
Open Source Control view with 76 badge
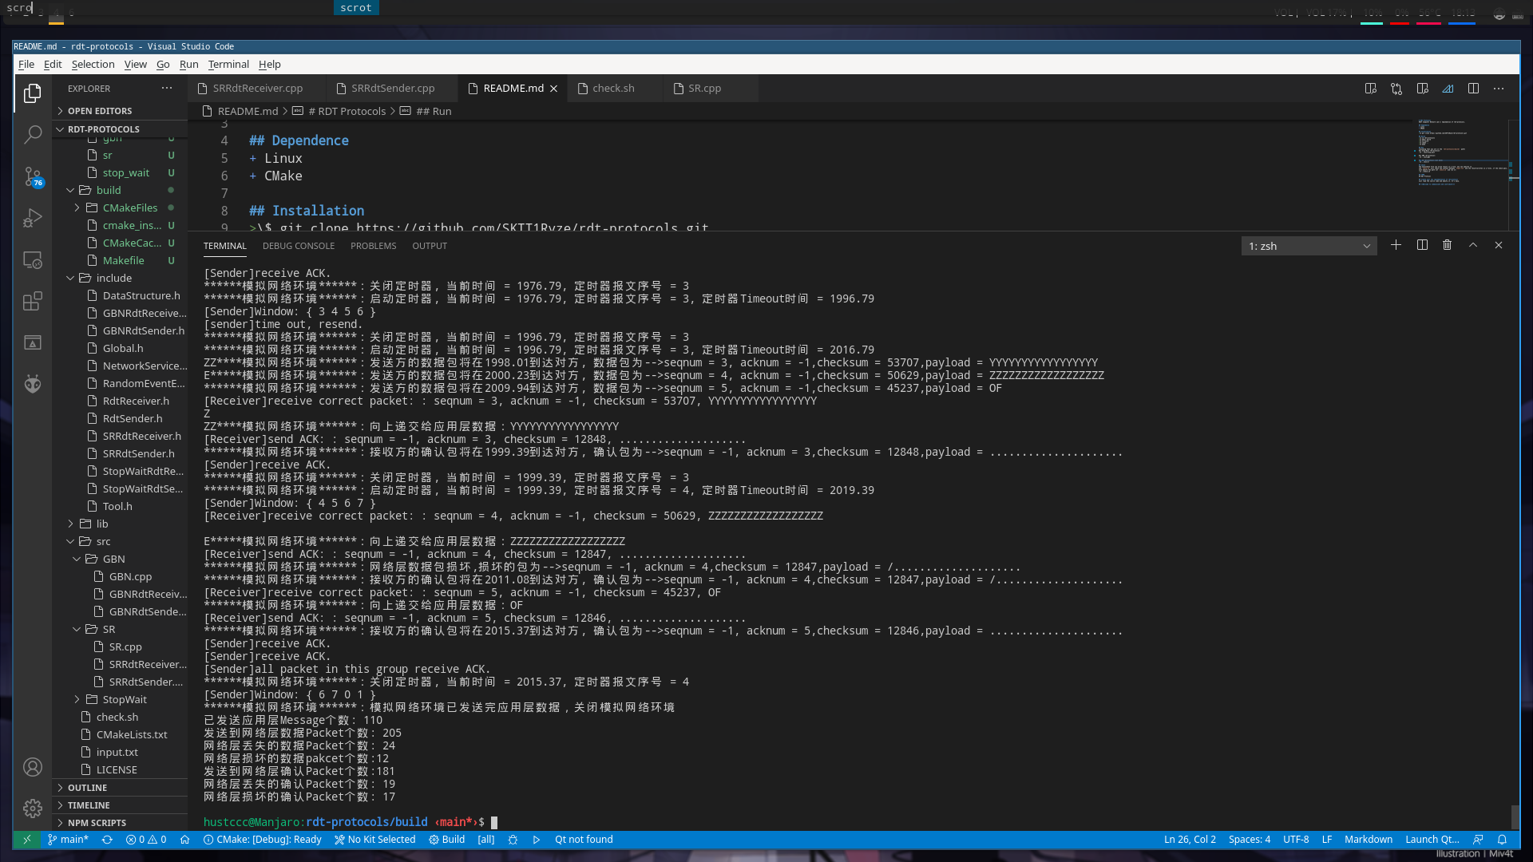pos(33,176)
